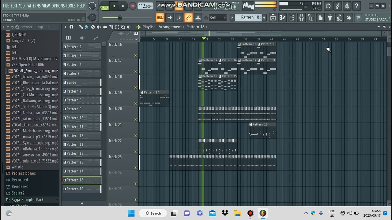Select the Zoom tool in playlist
Viewport: 392px width, 220px height.
[123, 27]
